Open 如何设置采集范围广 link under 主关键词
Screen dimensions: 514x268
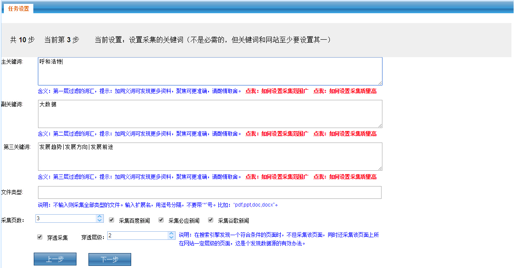coord(277,91)
